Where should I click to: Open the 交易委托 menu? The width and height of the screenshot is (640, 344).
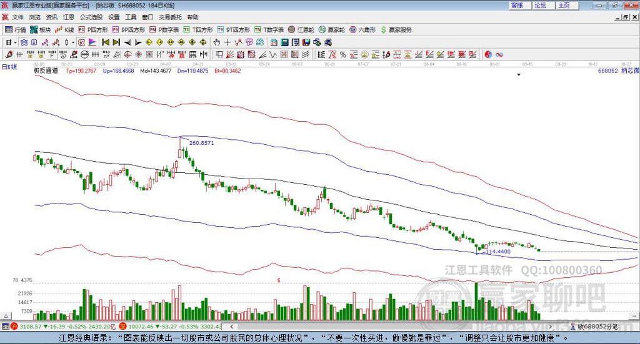tap(170, 17)
